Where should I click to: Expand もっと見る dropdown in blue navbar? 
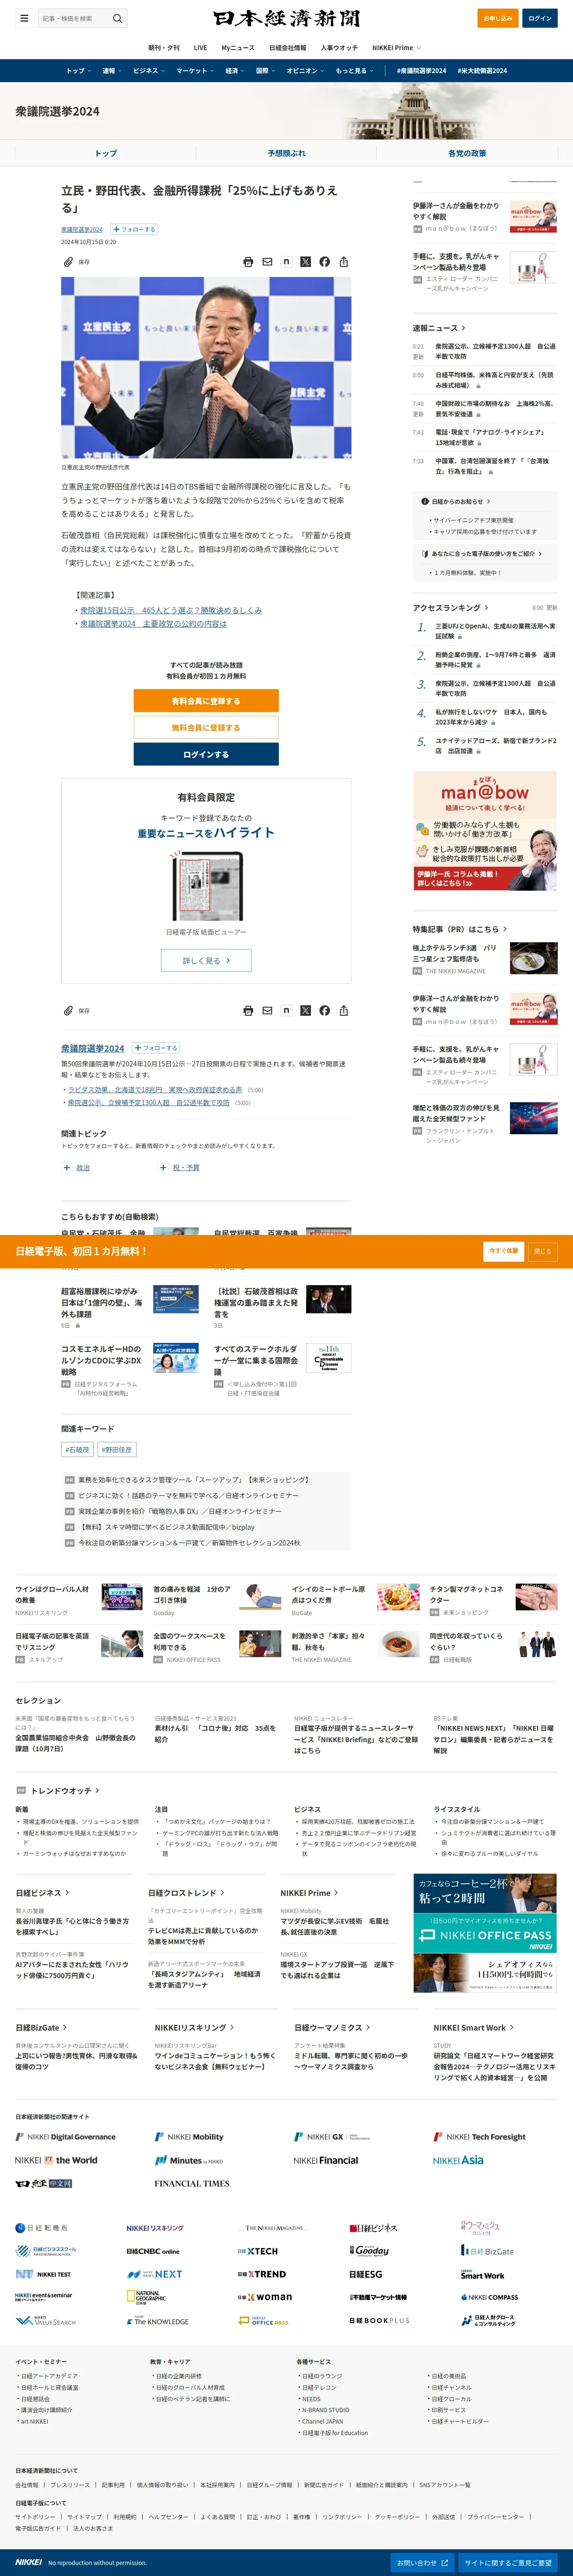pyautogui.click(x=354, y=71)
